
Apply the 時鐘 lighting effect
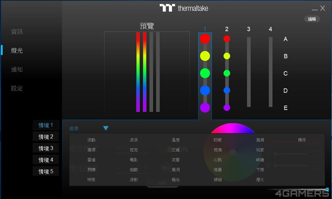(x=260, y=160)
